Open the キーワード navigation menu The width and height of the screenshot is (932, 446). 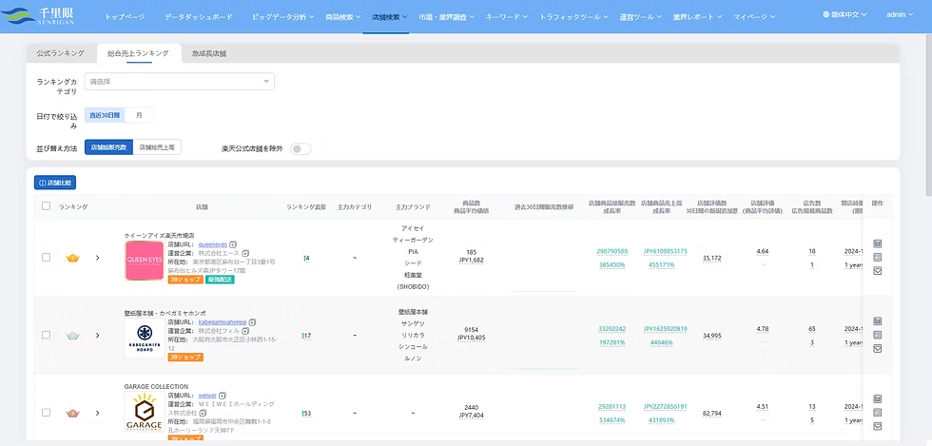pyautogui.click(x=507, y=17)
